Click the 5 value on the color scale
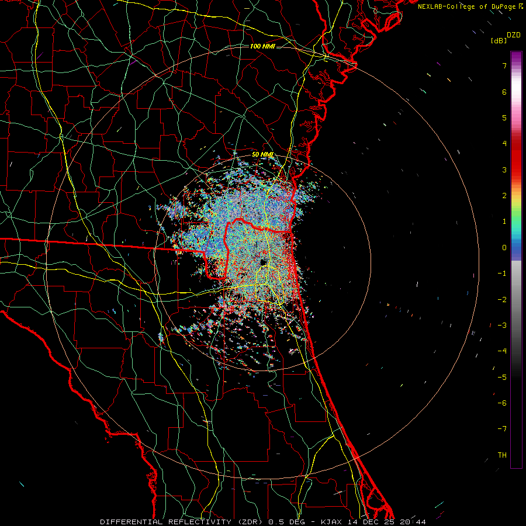This screenshot has height=526, width=526. pyautogui.click(x=504, y=117)
